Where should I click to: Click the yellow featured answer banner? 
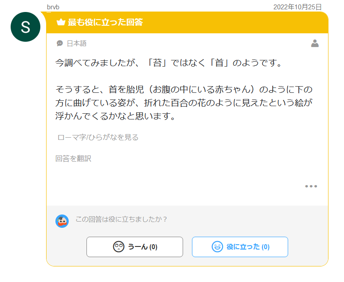pos(188,22)
